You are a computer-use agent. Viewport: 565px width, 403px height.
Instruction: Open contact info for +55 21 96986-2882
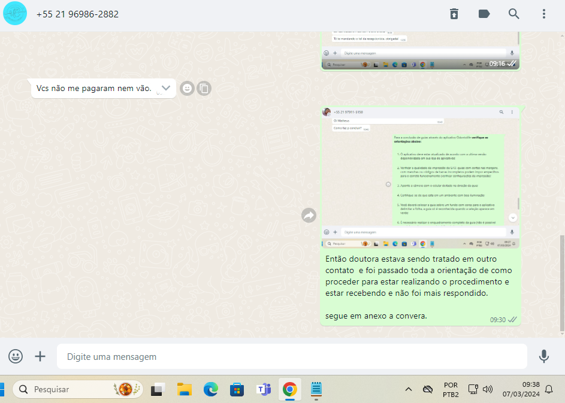point(77,14)
